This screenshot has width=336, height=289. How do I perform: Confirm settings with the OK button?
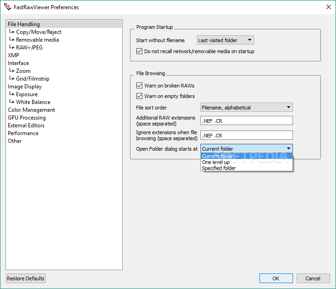pyautogui.click(x=276, y=278)
